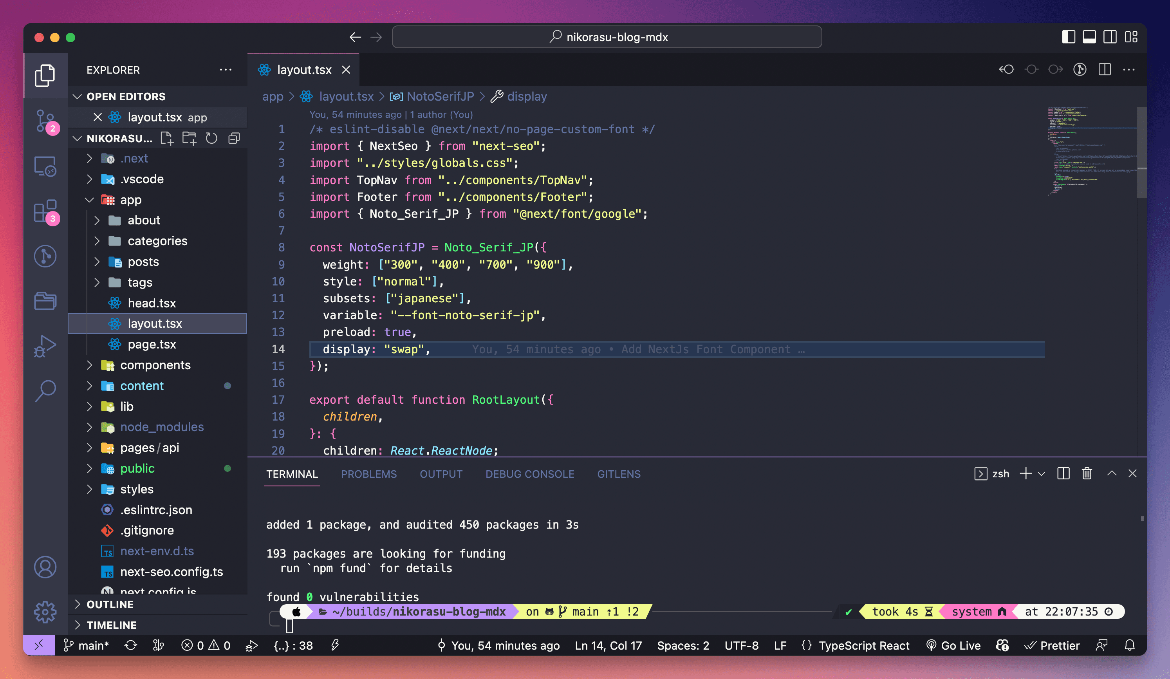Kill the terminal with the trash icon
The height and width of the screenshot is (679, 1170).
click(1087, 474)
